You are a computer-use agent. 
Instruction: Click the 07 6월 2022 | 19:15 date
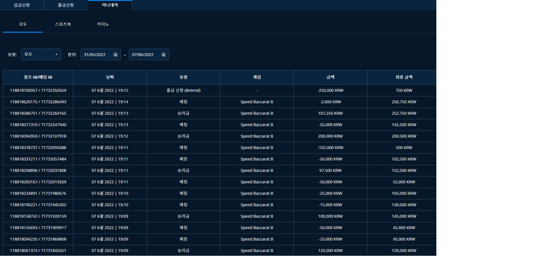point(110,91)
